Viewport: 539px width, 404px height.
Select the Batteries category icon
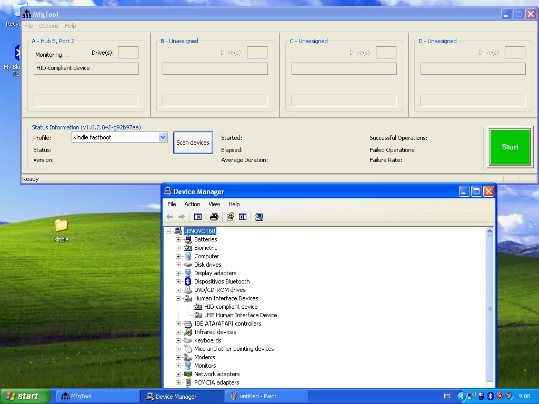188,239
